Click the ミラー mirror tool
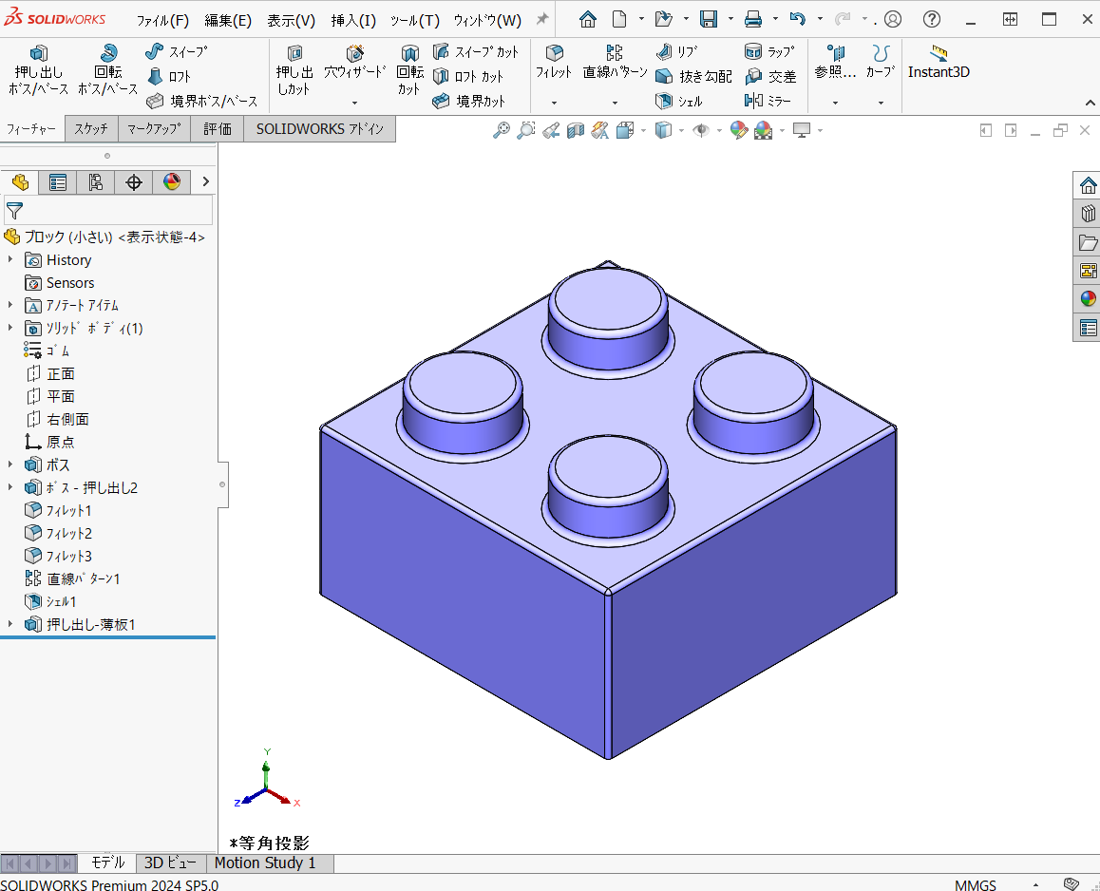Viewport: 1100px width, 891px height. [x=768, y=101]
